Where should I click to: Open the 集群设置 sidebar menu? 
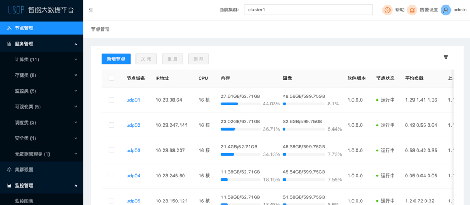[x=42, y=170]
